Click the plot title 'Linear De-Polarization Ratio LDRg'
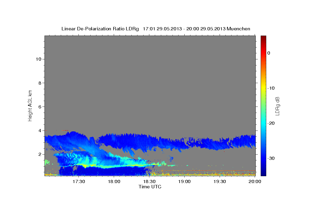The width and height of the screenshot is (316, 211). [x=100, y=29]
